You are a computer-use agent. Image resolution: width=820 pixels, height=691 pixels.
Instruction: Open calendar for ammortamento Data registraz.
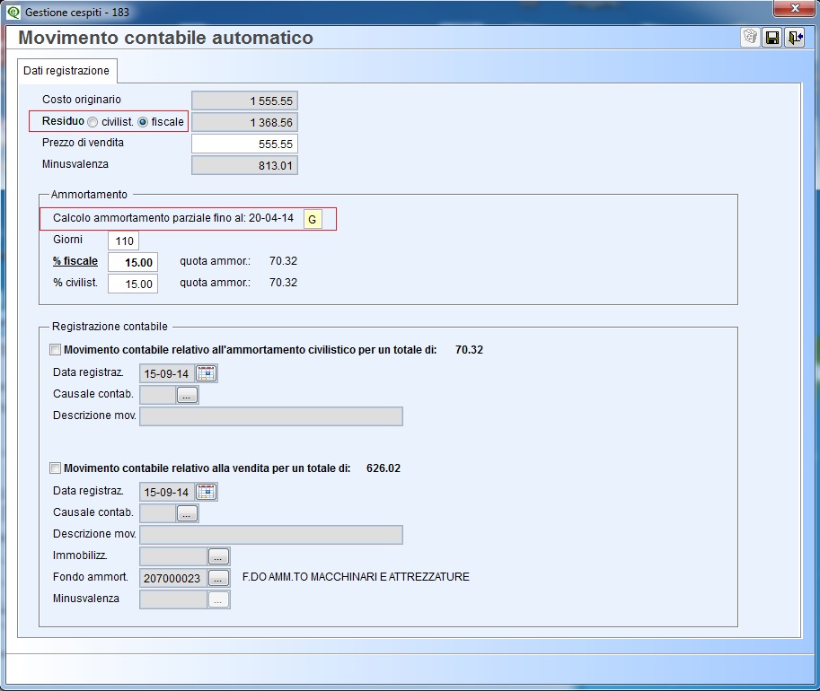[207, 373]
